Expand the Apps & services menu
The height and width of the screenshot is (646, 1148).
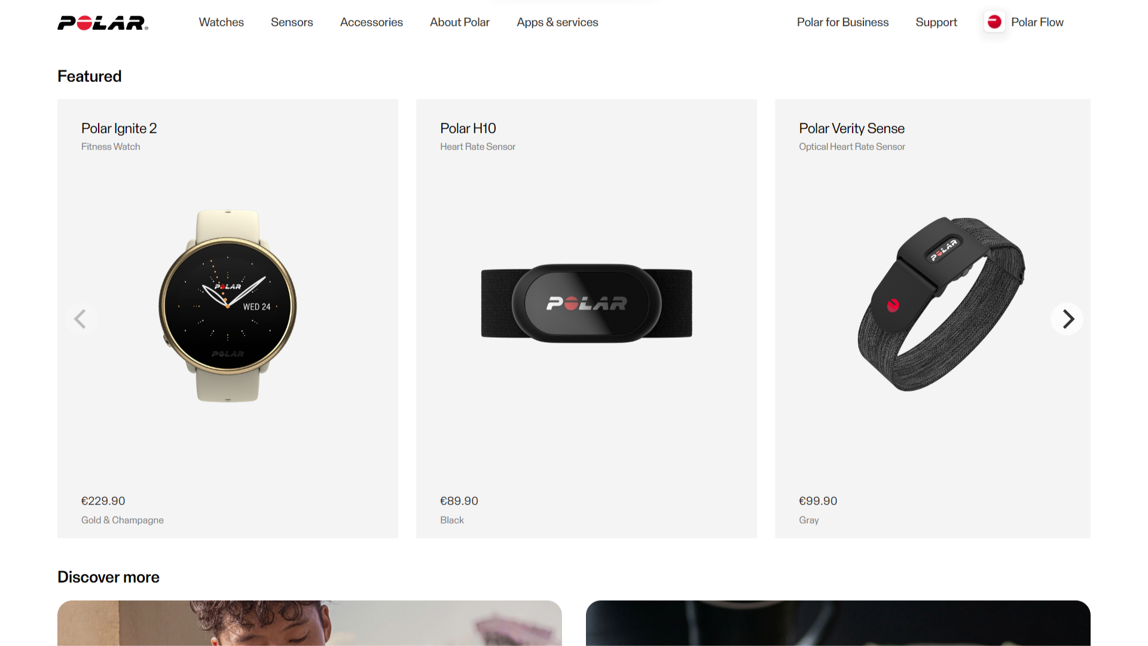tap(557, 22)
